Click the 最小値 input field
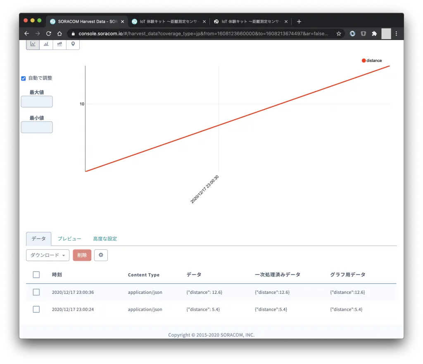Viewport: 423px width, 364px height. [37, 127]
